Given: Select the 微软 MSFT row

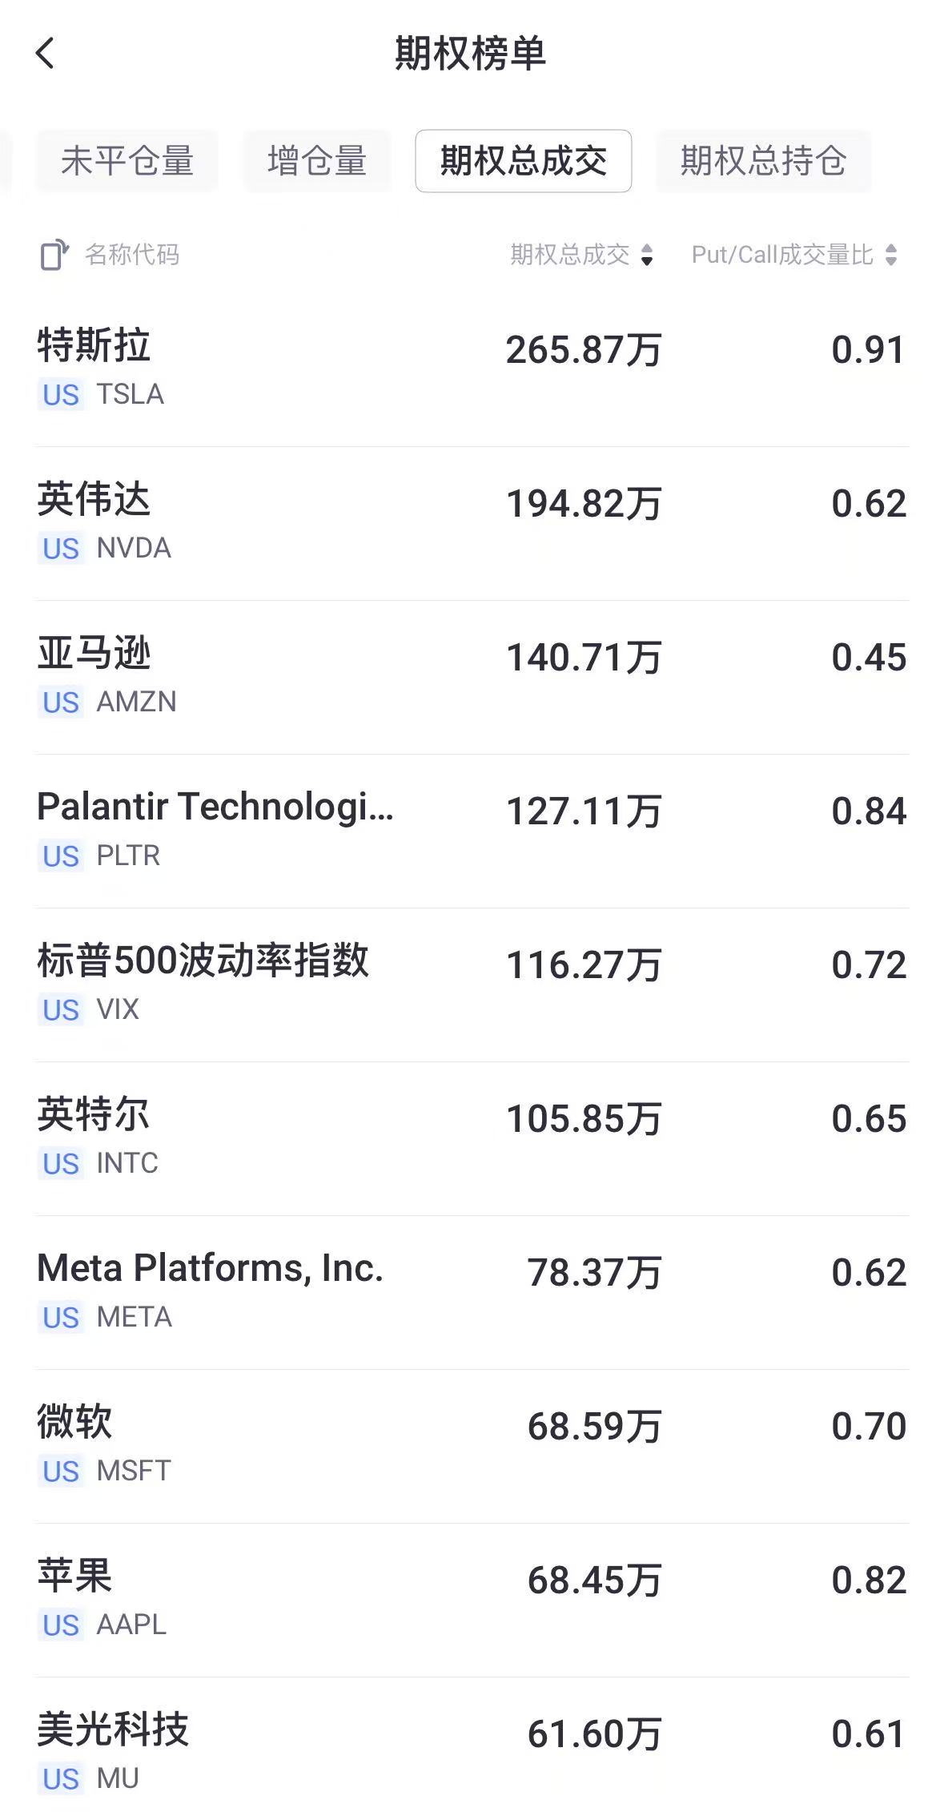Looking at the screenshot, I should coord(472,1445).
